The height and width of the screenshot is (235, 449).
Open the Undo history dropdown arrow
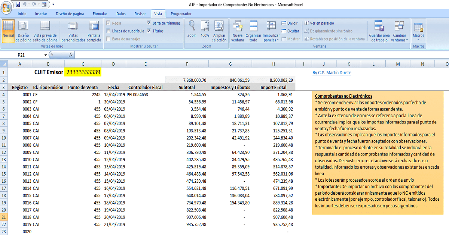30,4
